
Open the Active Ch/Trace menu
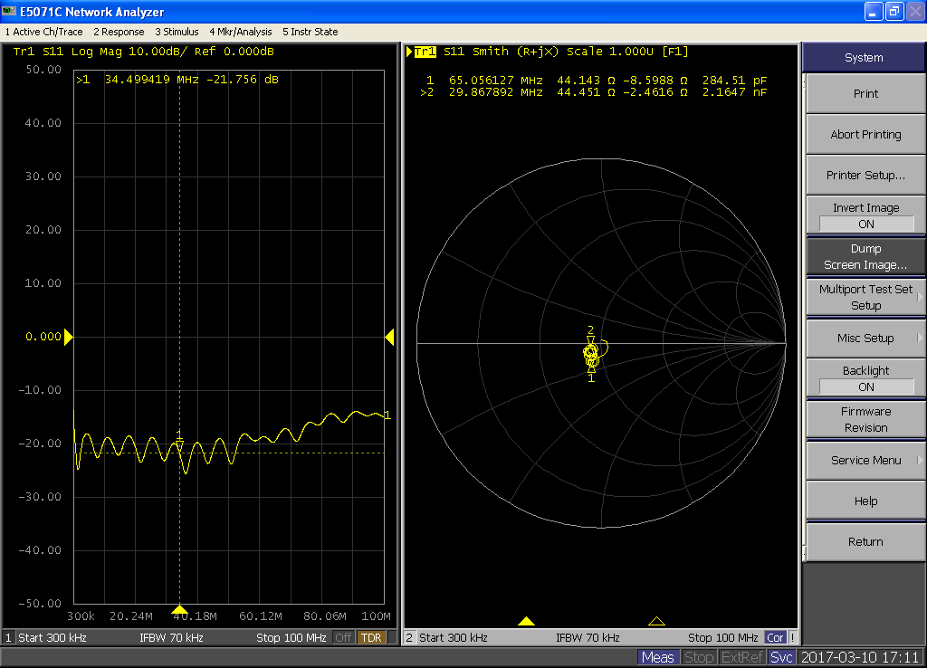43,32
